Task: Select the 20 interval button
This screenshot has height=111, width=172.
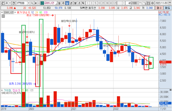Action: [103, 3]
